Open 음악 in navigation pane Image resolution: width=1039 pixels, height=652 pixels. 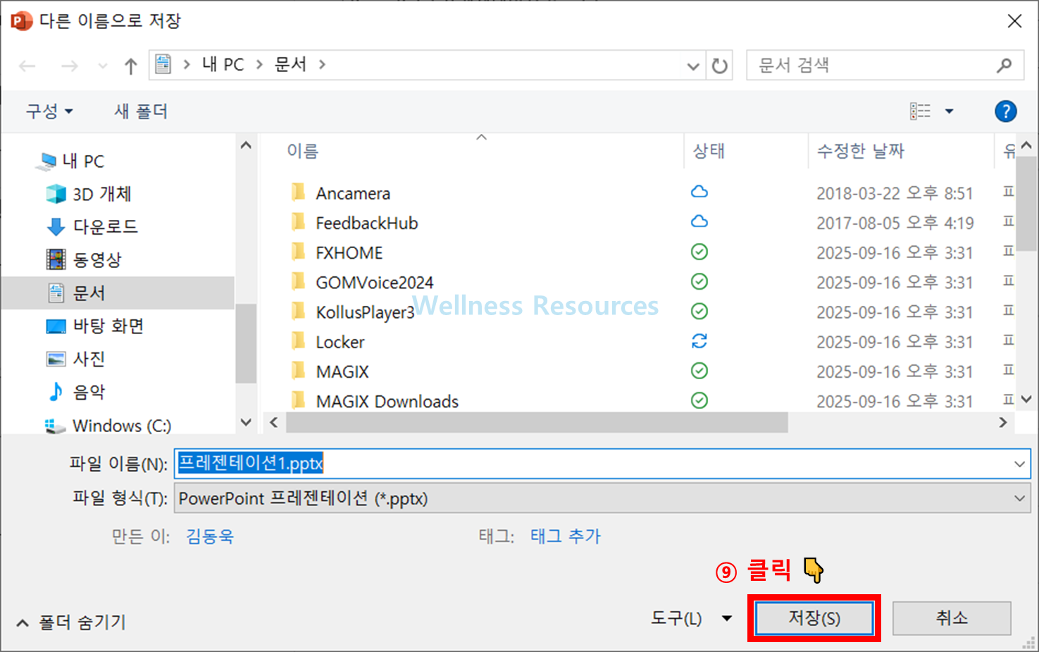point(89,393)
